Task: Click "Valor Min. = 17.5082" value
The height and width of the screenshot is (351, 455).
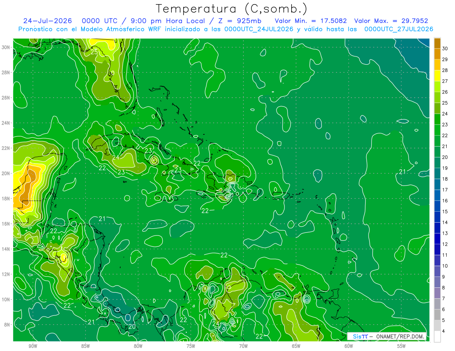Action: pyautogui.click(x=311, y=21)
